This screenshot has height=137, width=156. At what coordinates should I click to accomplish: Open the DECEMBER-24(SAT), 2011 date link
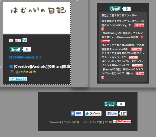(25, 57)
